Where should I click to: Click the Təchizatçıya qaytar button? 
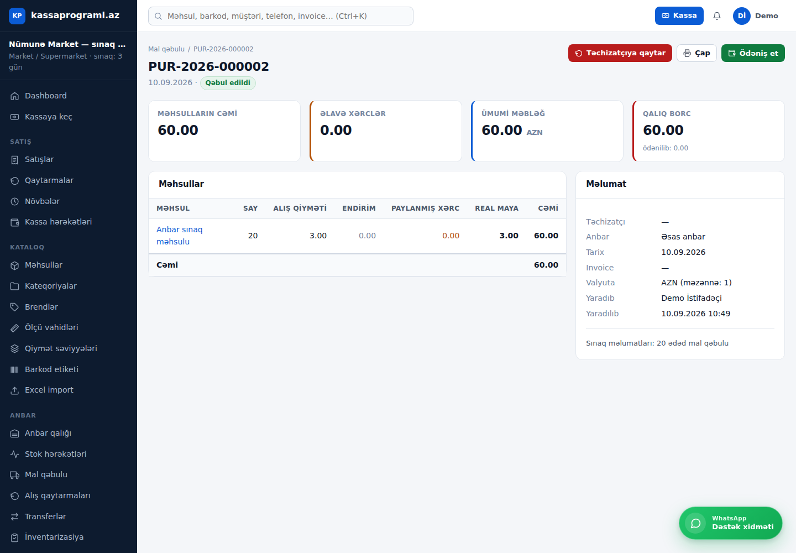620,53
